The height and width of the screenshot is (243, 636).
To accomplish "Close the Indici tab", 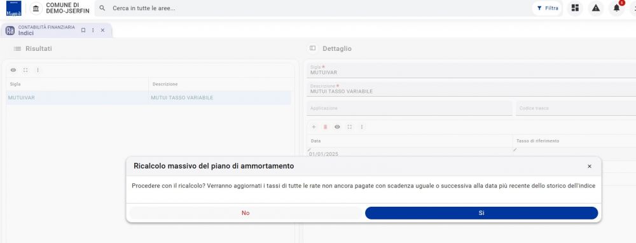I will pos(102,30).
